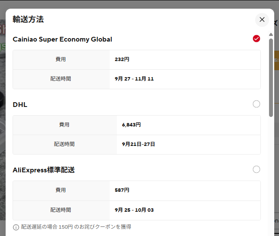The image size is (279, 236).
Task: Click the 9月 27 - 11月 11 delivery time
Action: pos(134,79)
